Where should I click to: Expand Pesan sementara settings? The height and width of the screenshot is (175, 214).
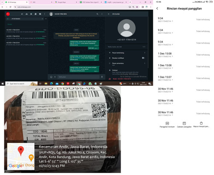pyautogui.click(x=127, y=64)
